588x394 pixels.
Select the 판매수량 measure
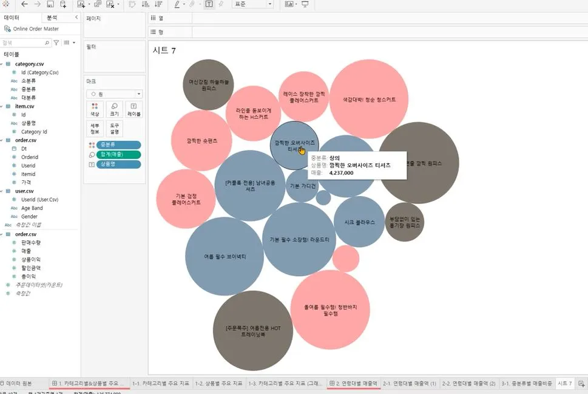pyautogui.click(x=31, y=243)
